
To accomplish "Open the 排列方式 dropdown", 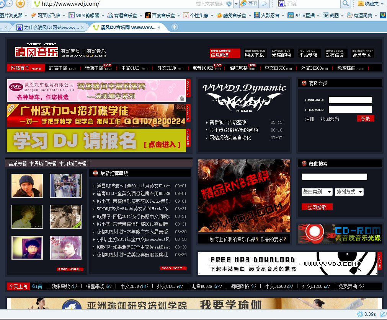I will click(349, 192).
